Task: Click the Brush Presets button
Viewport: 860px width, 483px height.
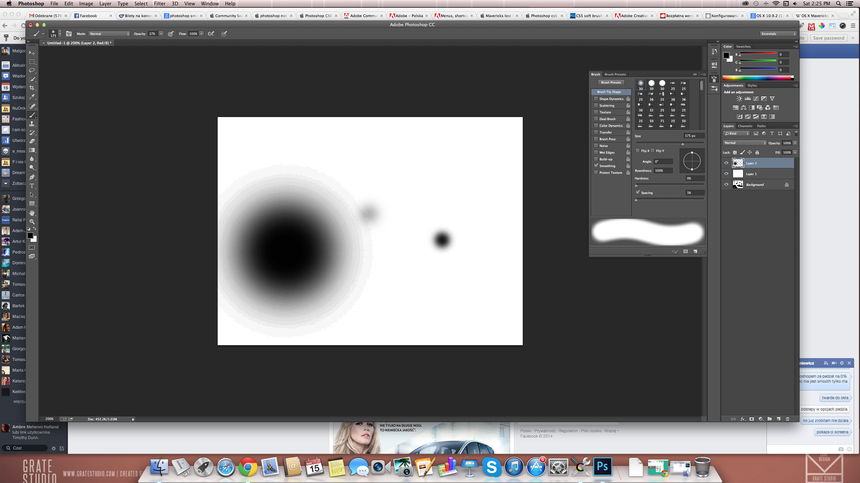Action: [x=611, y=83]
